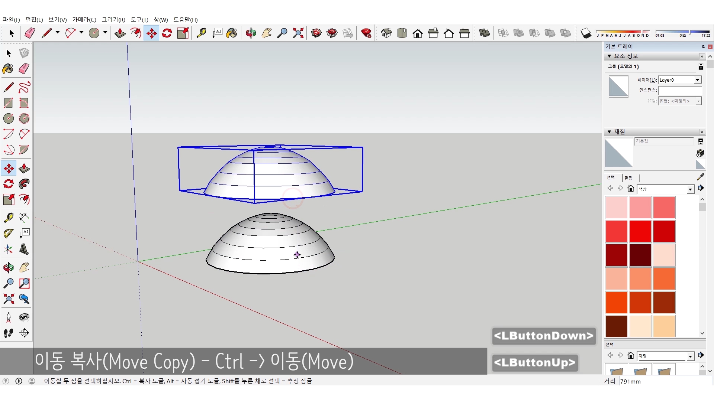Screen dimensions: 714x401
Task: Toggle shadows display button
Action: coord(586,33)
